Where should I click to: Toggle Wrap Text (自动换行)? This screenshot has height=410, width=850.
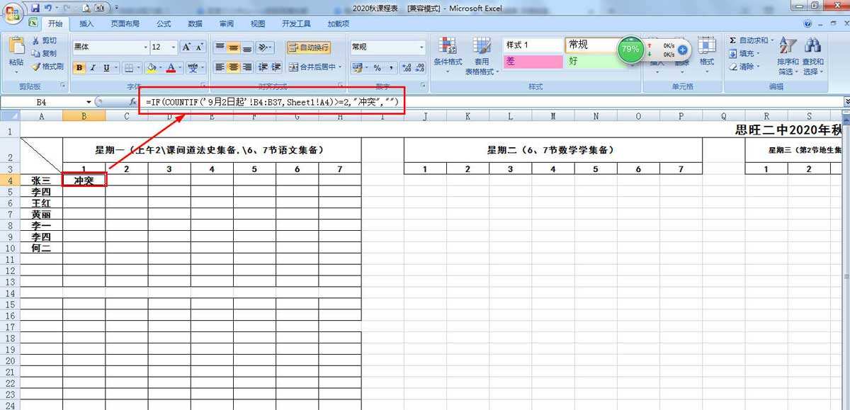308,47
